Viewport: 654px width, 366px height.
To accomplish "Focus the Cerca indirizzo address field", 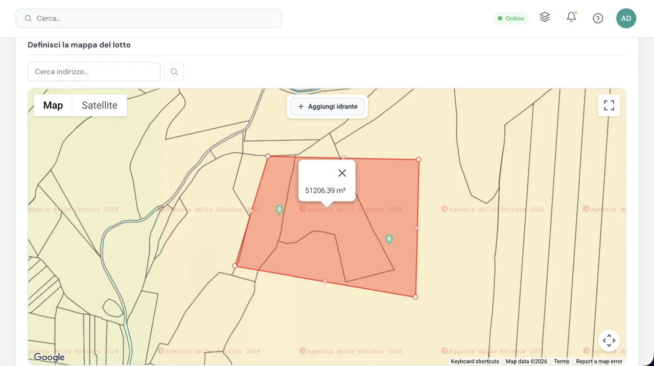I will point(94,72).
